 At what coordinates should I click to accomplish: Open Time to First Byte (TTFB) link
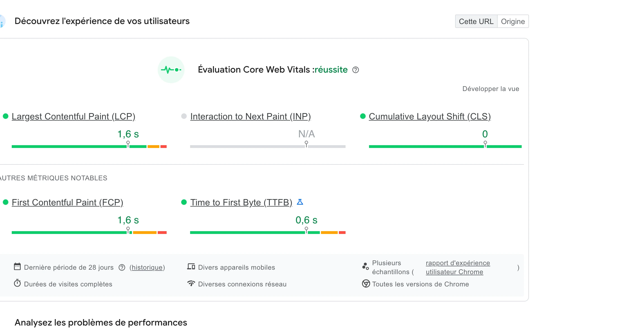241,202
